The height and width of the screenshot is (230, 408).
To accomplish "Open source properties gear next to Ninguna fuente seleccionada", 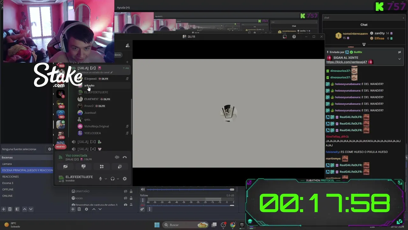I will pos(49,149).
